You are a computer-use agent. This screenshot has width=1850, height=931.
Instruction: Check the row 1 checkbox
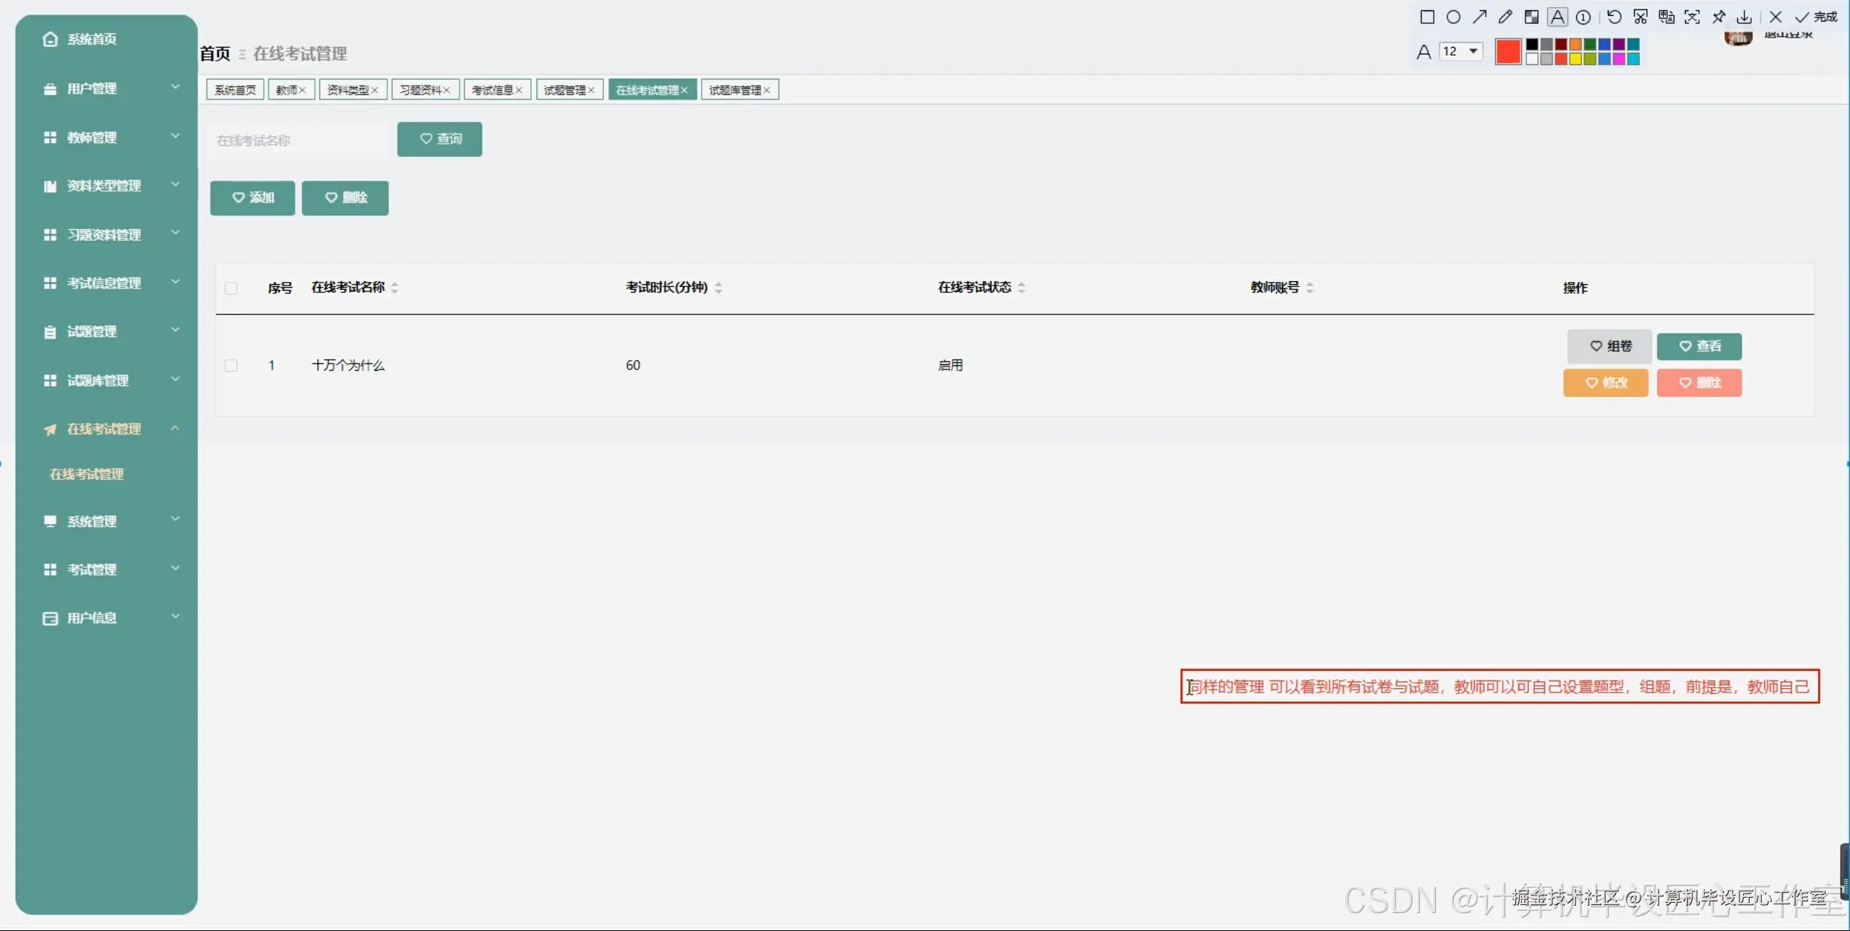pos(231,366)
